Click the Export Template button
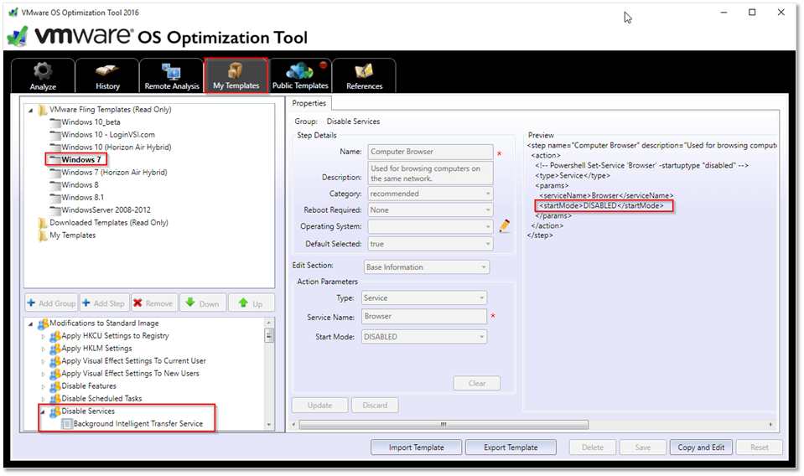Screen dimensions: 804x476 [511, 448]
